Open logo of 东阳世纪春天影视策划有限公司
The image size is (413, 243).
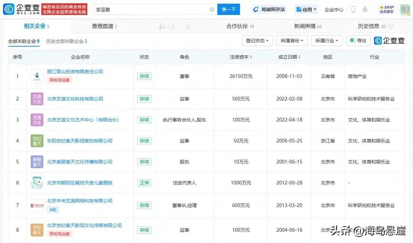[37, 141]
